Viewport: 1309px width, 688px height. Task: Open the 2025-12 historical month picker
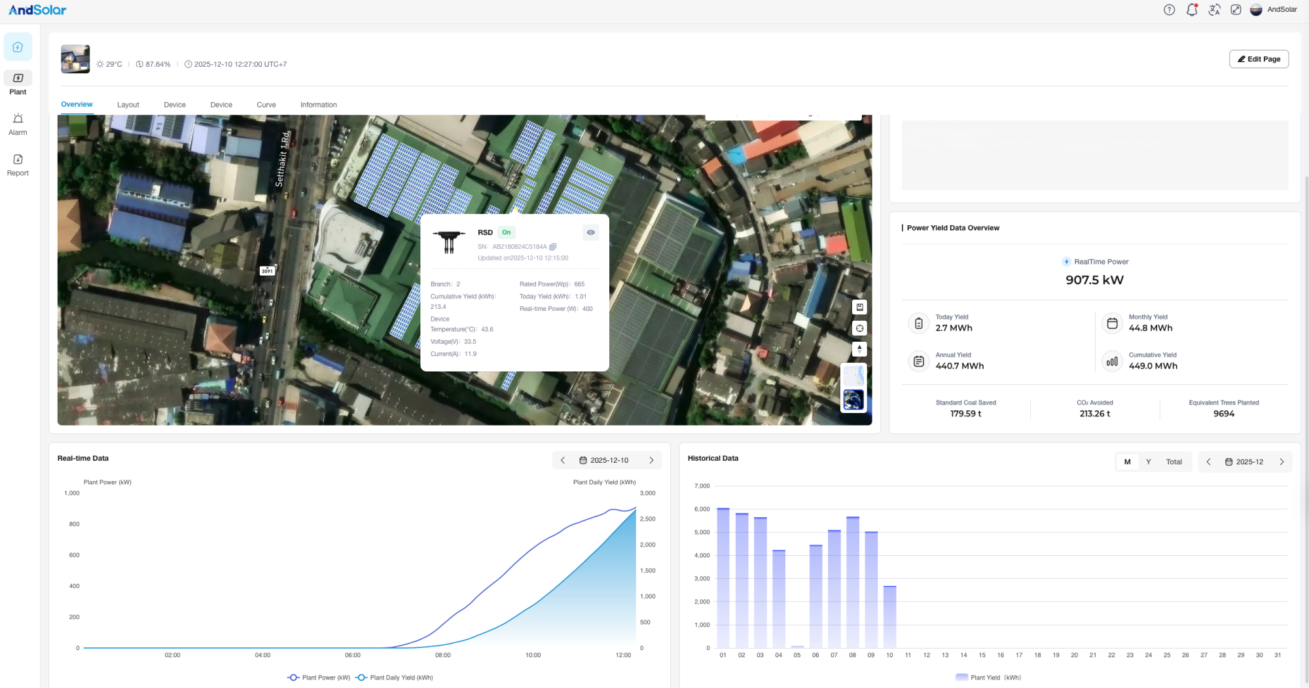point(1244,462)
